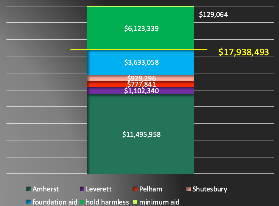Click the minimum aid lime legend swatch
This screenshot has width=279, height=206.
coord(134,202)
